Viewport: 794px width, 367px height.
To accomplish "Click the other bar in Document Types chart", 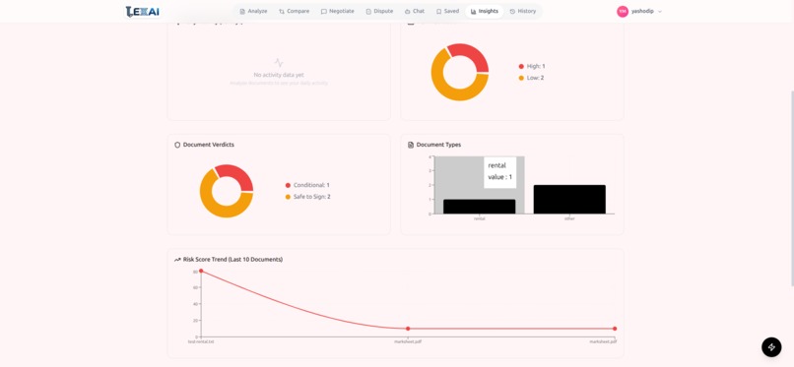I will click(569, 199).
